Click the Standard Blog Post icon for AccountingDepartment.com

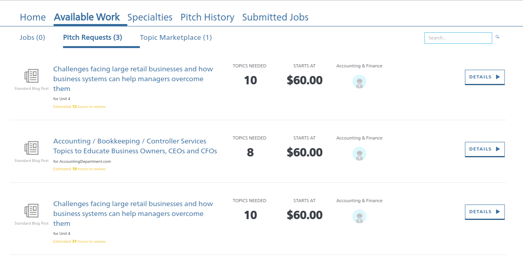coord(32,148)
